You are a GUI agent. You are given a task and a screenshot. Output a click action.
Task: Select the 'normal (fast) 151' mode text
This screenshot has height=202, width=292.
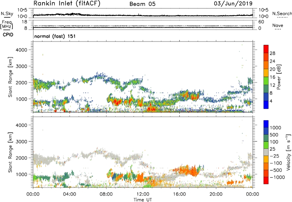55,36
